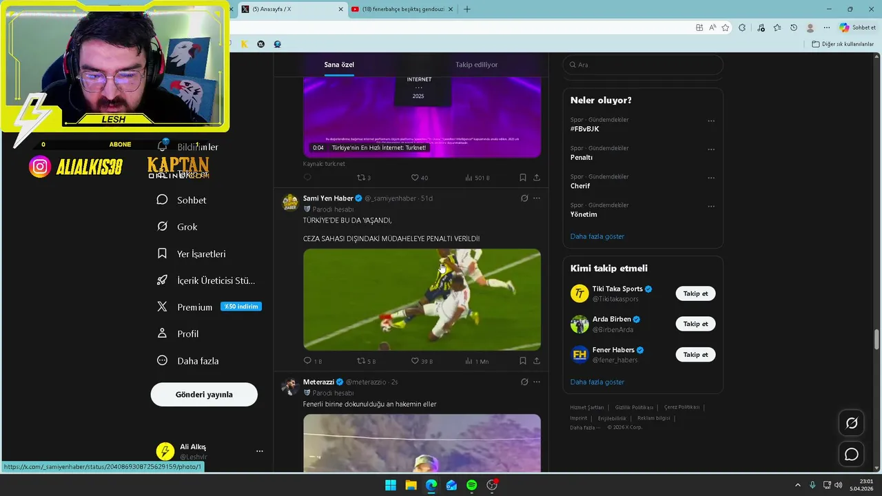Open the Turknet video 0:04 timestamp
The image size is (882, 496).
coord(318,147)
